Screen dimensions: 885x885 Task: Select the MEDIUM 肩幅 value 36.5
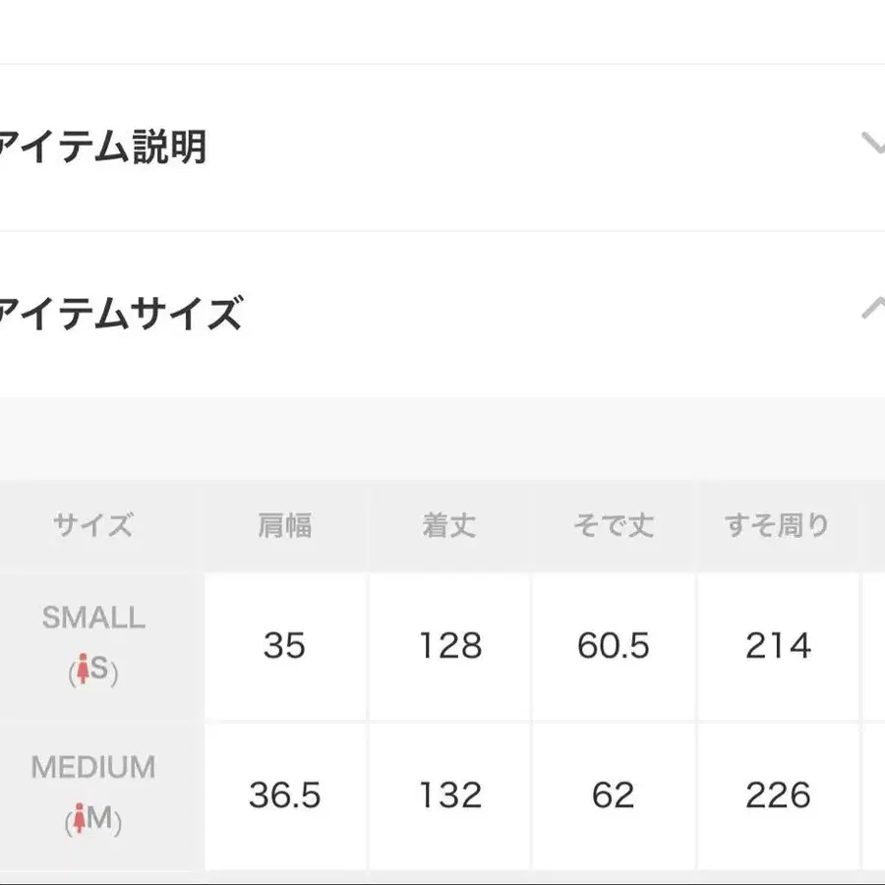(x=285, y=796)
